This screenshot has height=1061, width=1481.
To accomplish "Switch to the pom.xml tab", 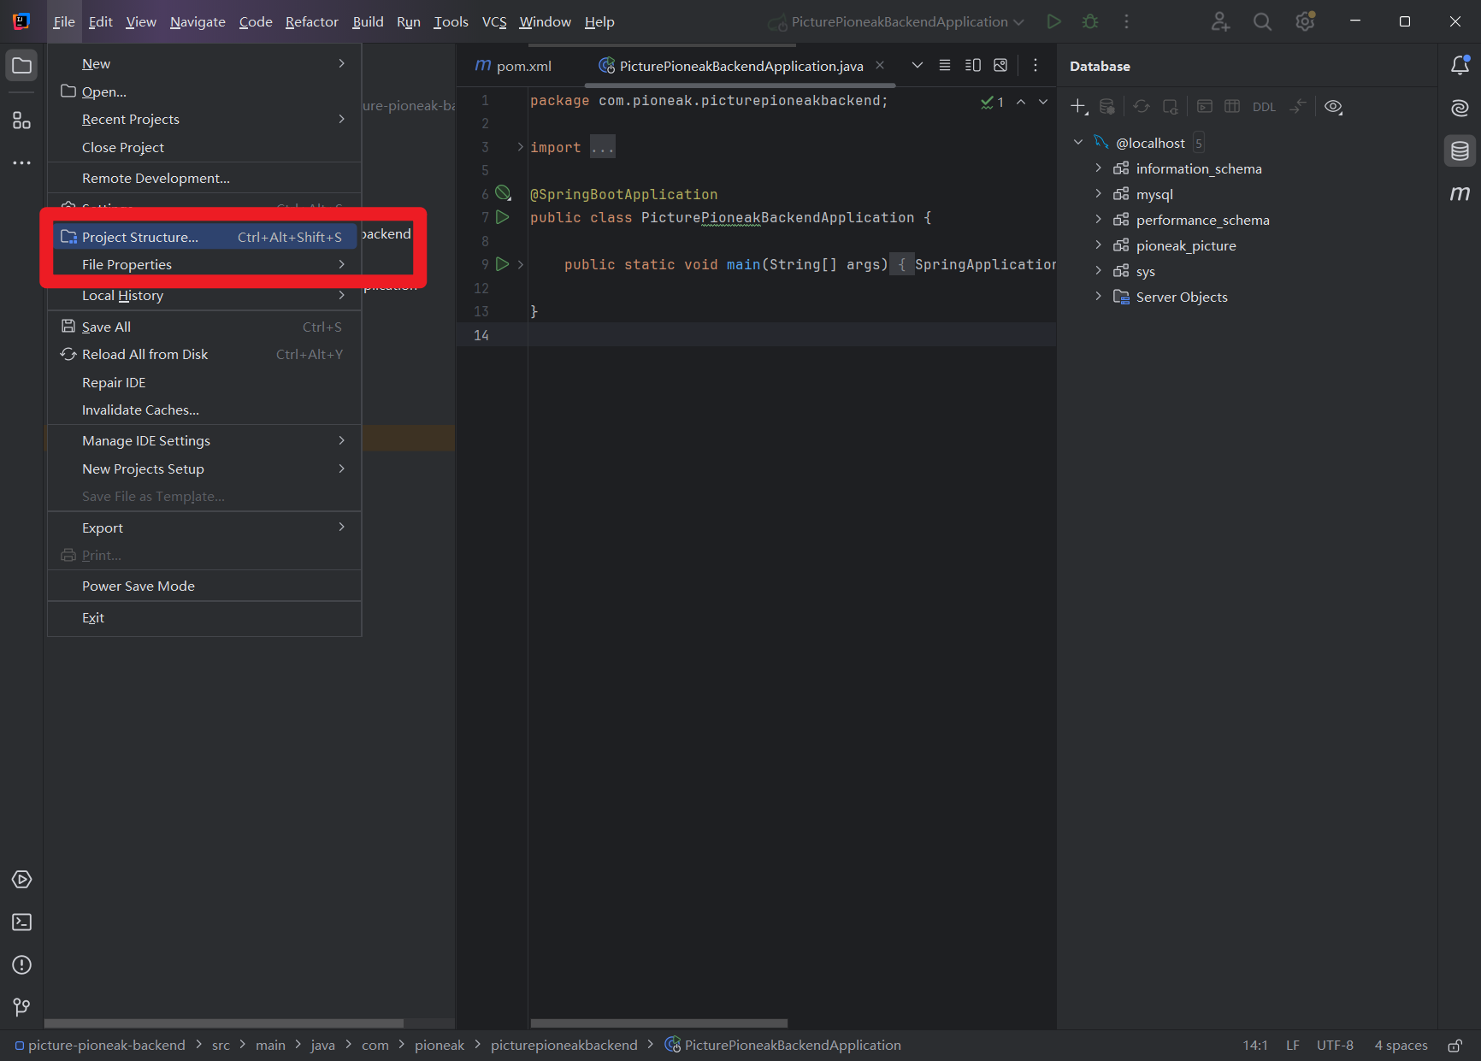I will (514, 66).
